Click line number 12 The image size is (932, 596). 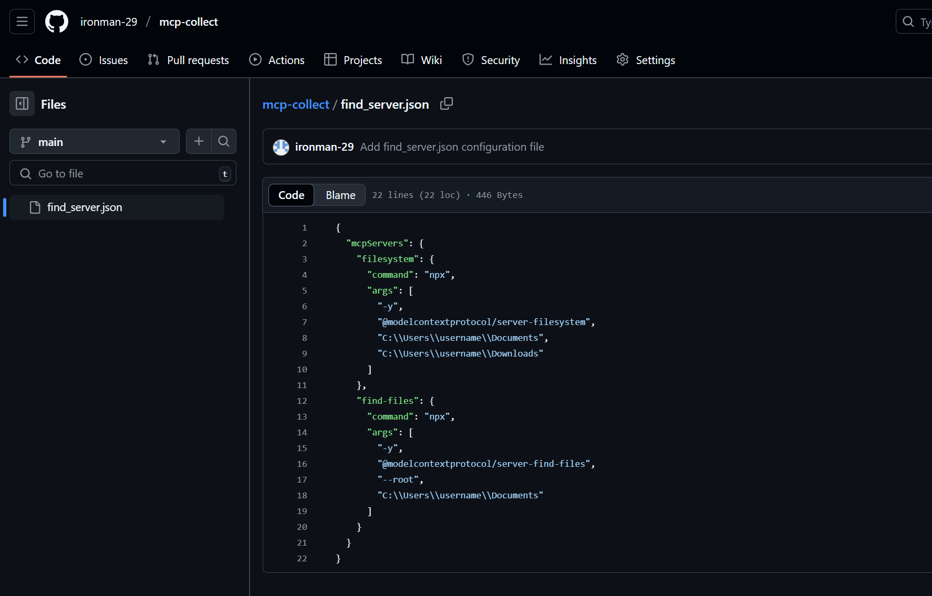pos(302,401)
